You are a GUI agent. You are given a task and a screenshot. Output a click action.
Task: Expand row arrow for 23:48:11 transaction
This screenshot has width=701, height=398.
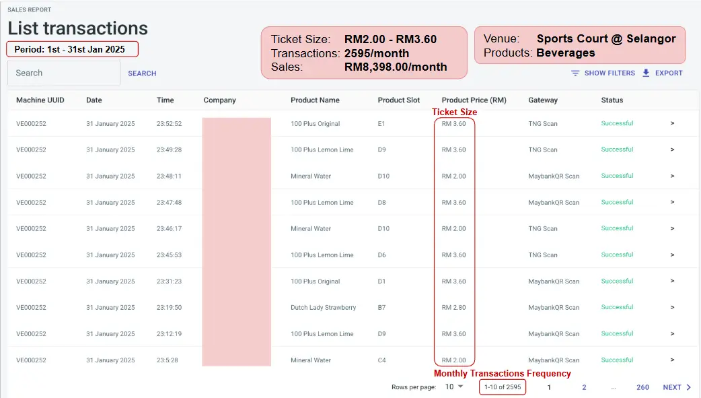[672, 176]
